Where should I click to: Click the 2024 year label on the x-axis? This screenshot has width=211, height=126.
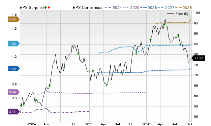32,124
